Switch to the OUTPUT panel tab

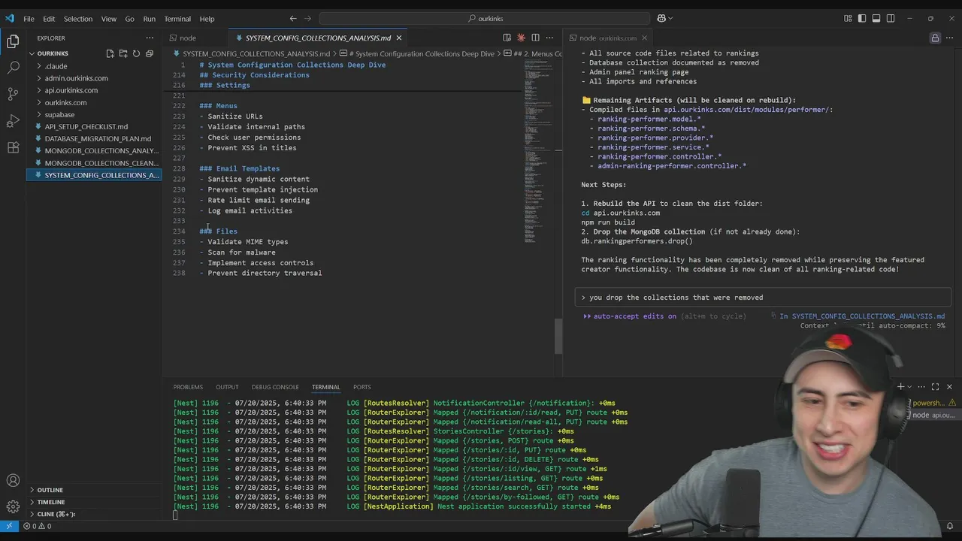point(227,387)
